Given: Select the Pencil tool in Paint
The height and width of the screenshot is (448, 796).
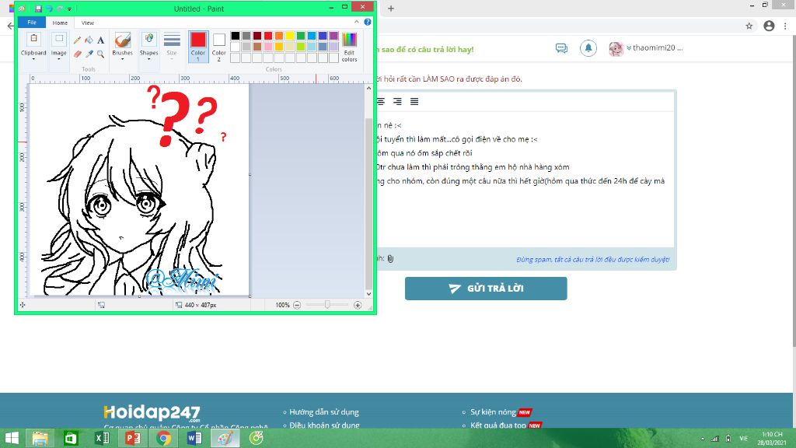Looking at the screenshot, I should tap(77, 40).
